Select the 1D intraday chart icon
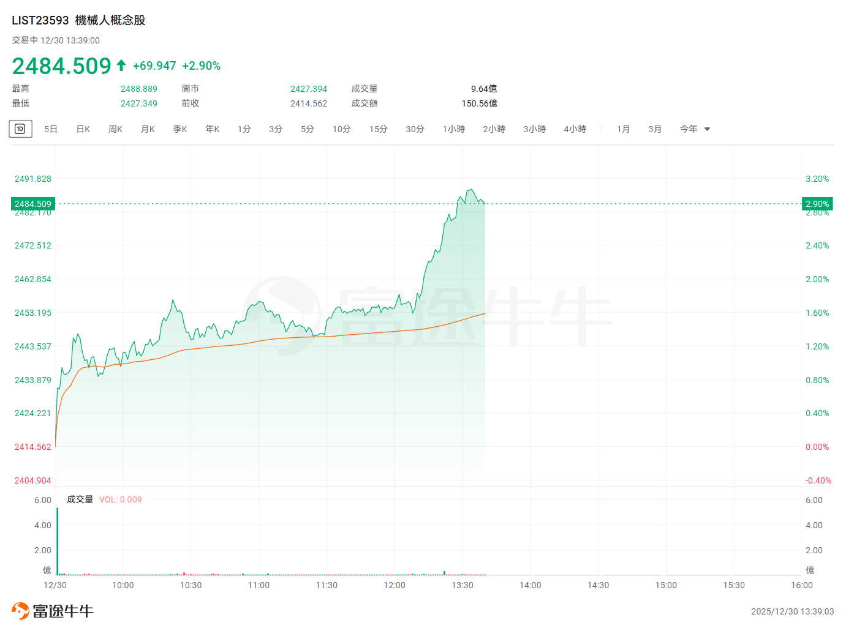Viewport: 846px width, 631px height. [20, 129]
